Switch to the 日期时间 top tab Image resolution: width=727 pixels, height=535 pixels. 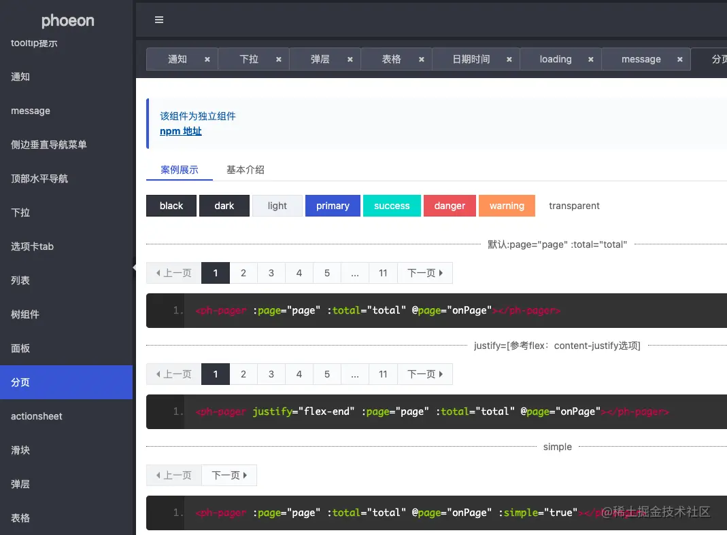pyautogui.click(x=471, y=59)
